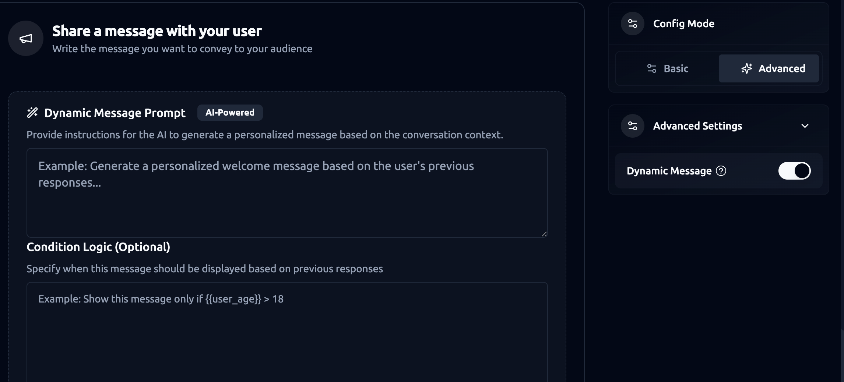Open the Dynamic Message help tooltip icon
The width and height of the screenshot is (844, 382).
pyautogui.click(x=721, y=171)
